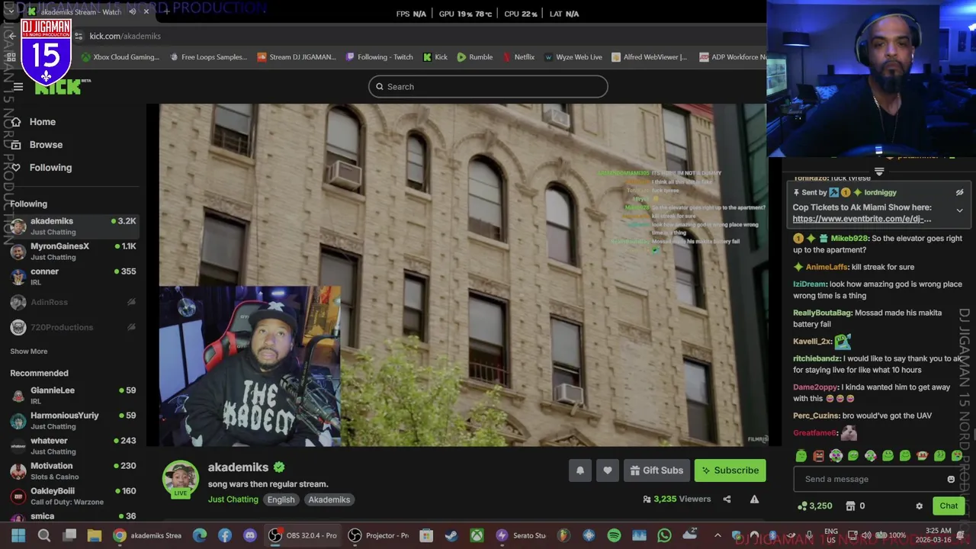
Task: Open OakleyBoiii Warzone channel
Action: [x=73, y=496]
